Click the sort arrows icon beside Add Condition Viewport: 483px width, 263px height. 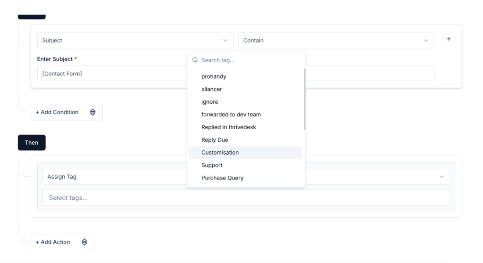coord(92,112)
